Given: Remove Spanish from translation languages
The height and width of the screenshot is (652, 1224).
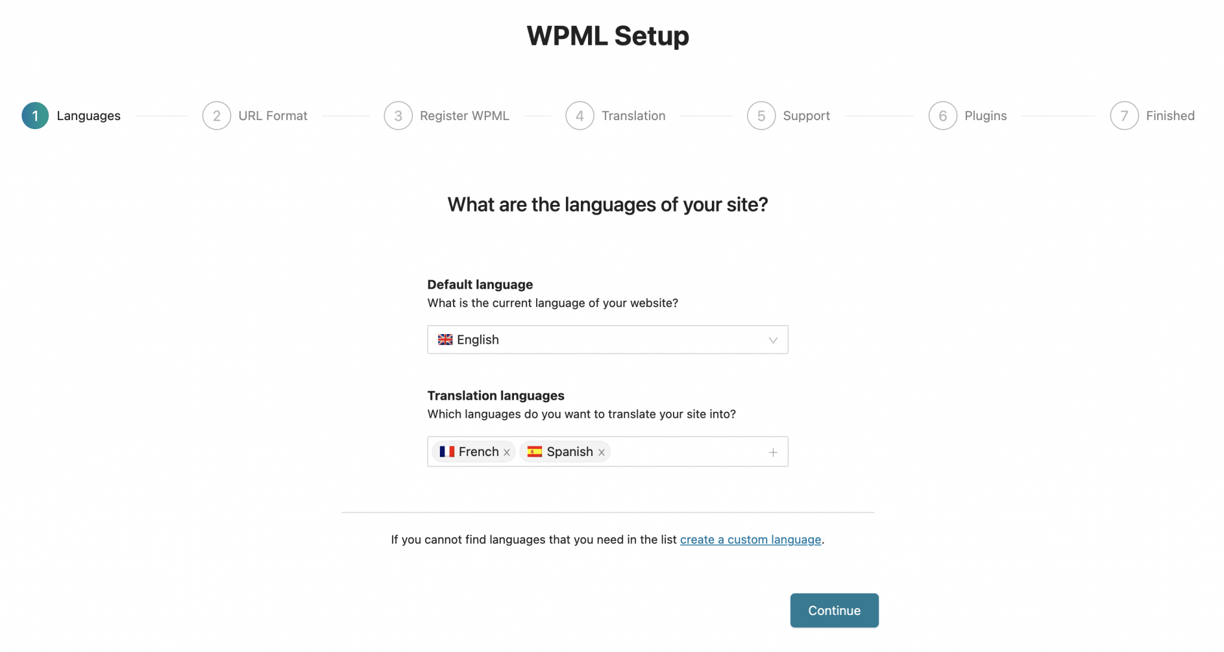Looking at the screenshot, I should click(602, 452).
